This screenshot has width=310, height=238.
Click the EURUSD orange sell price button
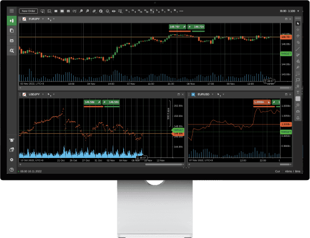click(262, 102)
